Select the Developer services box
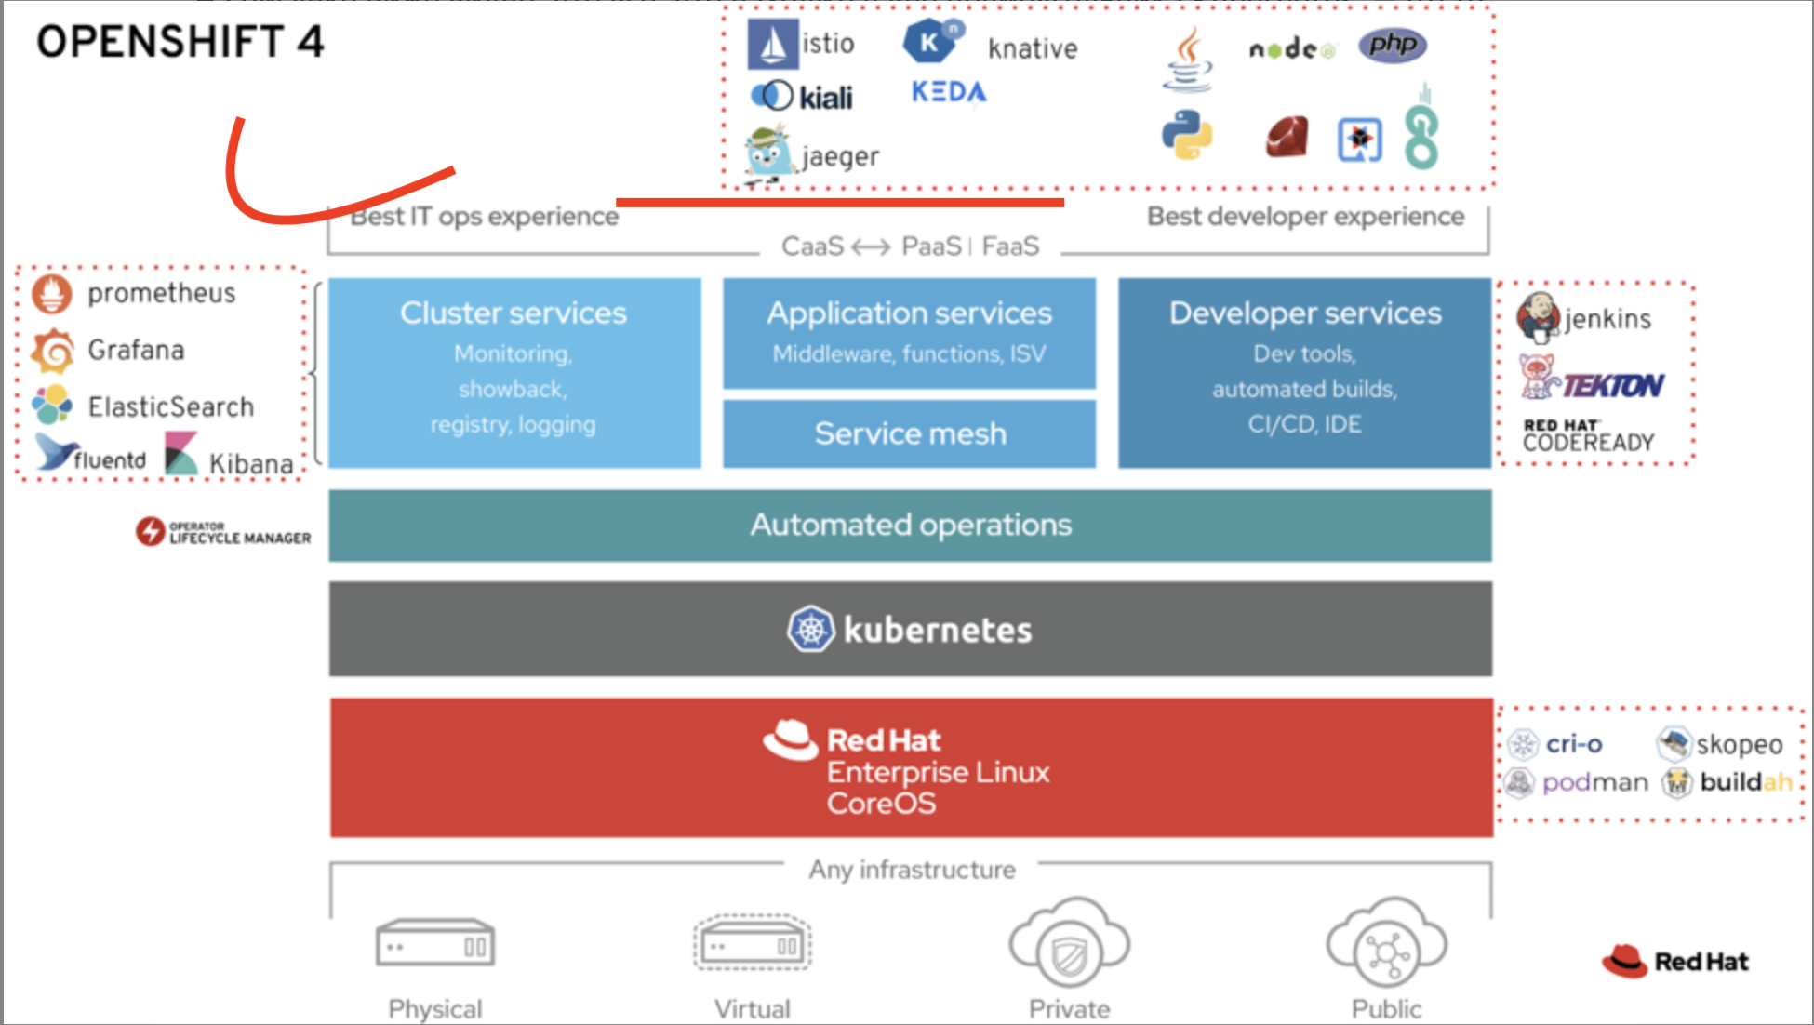This screenshot has height=1025, width=1814. pos(1304,372)
